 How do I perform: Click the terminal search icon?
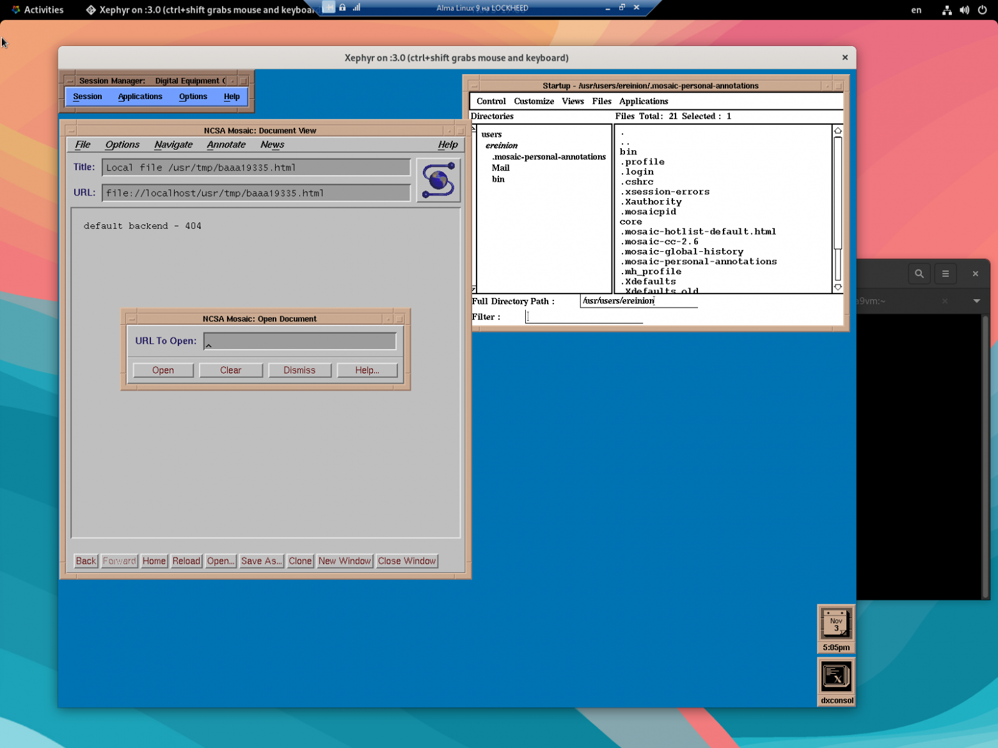tap(919, 274)
